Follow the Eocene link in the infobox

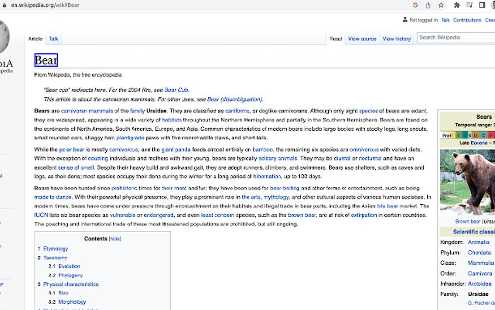click(x=479, y=143)
